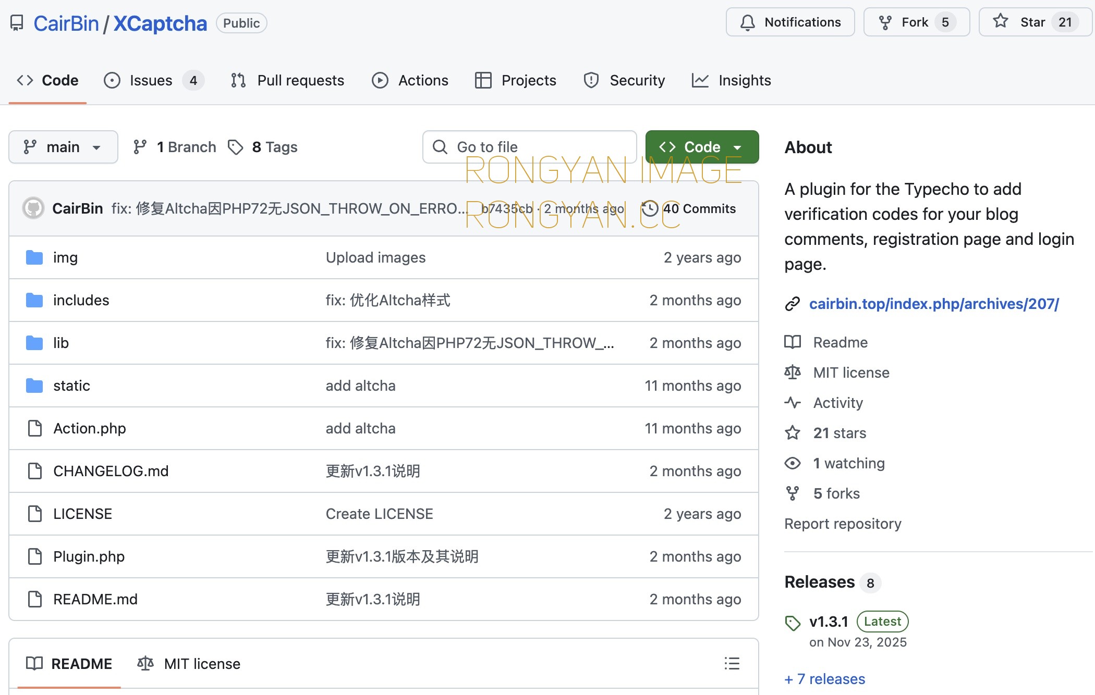Click the Notifications bell button
Viewport: 1095px width, 695px height.
790,22
